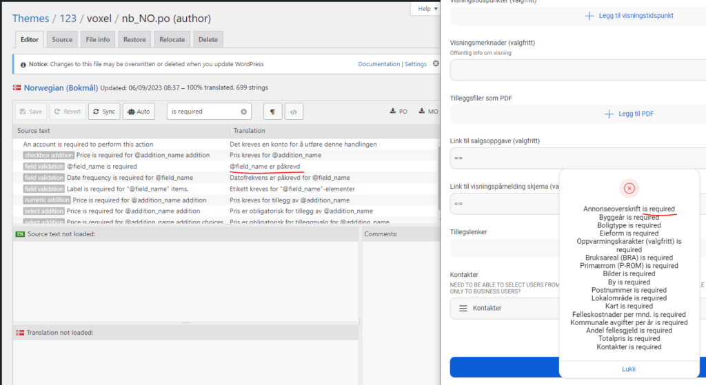Viewport: 706px width, 385px height.
Task: Switch to the File info tab
Action: tap(98, 39)
